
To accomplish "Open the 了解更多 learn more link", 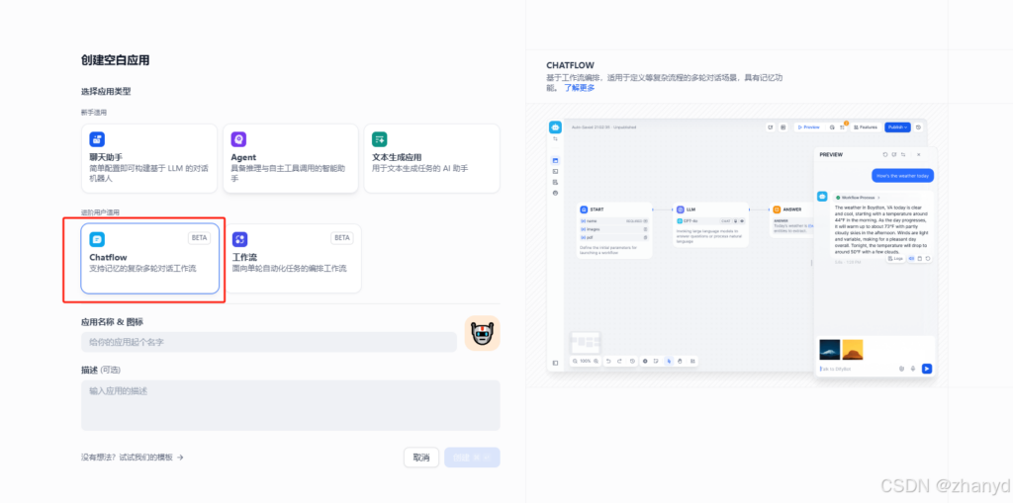I will tap(580, 88).
